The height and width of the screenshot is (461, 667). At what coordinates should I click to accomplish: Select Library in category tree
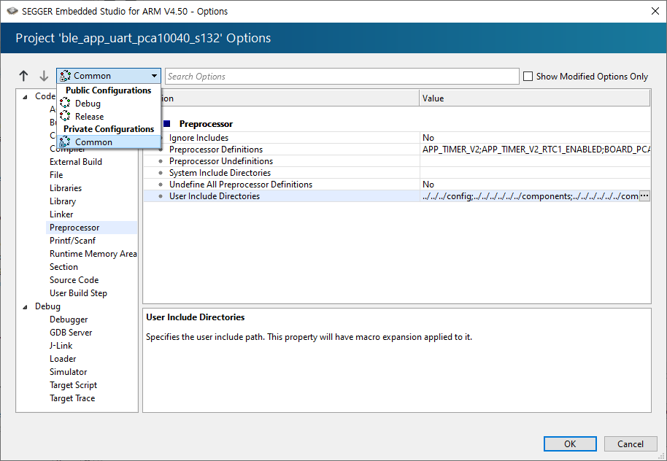pyautogui.click(x=63, y=201)
